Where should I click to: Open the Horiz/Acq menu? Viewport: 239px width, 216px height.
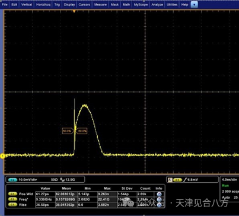tap(43, 4)
